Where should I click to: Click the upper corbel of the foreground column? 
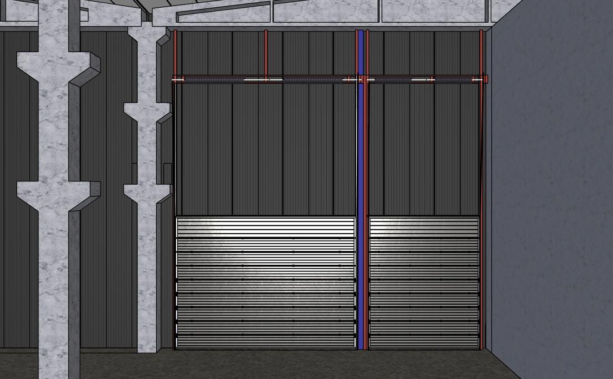[57, 67]
